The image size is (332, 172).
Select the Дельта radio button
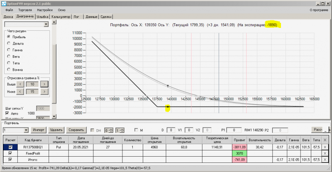pyautogui.click(x=9, y=43)
